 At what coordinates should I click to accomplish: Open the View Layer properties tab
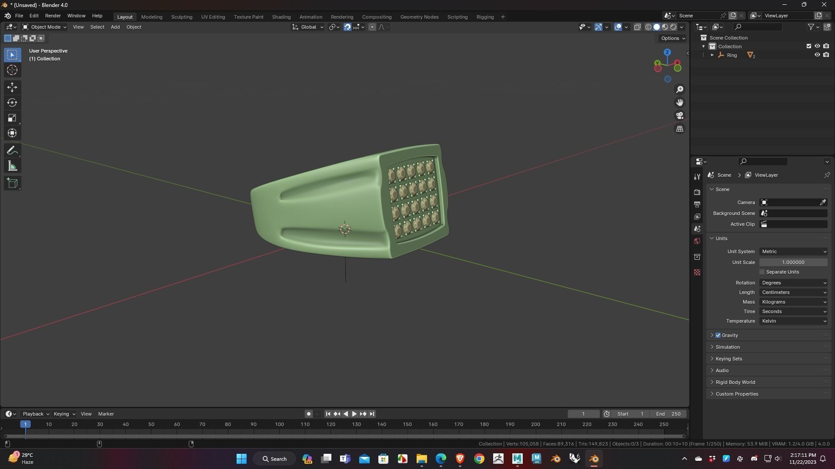tap(697, 217)
